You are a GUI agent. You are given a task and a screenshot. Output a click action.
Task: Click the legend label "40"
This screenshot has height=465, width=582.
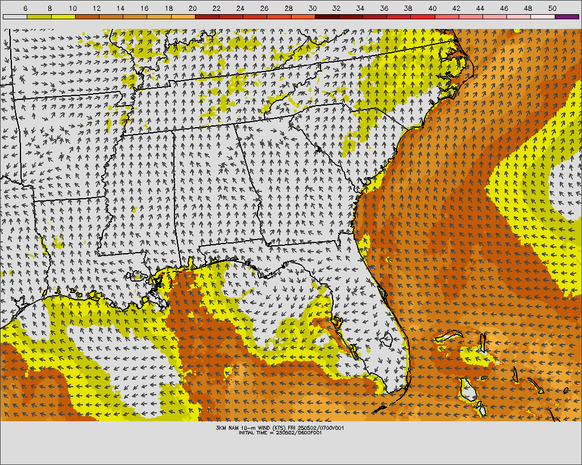coord(432,8)
